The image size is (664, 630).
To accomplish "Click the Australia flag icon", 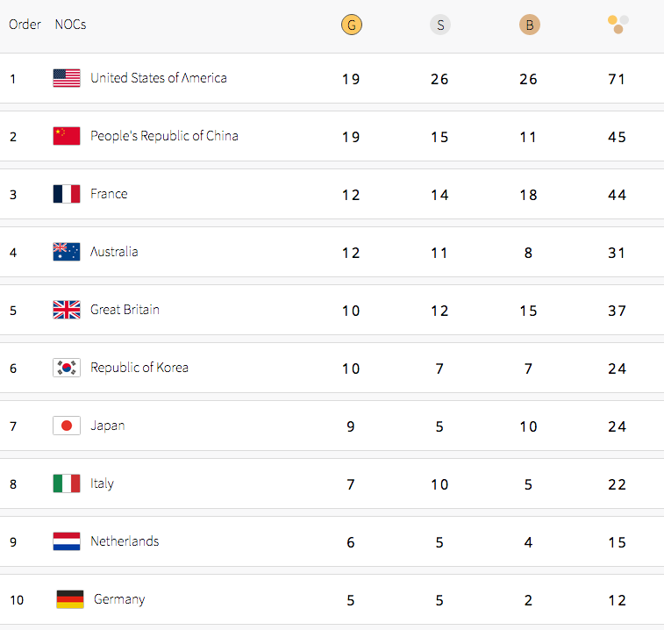I will pyautogui.click(x=67, y=252).
